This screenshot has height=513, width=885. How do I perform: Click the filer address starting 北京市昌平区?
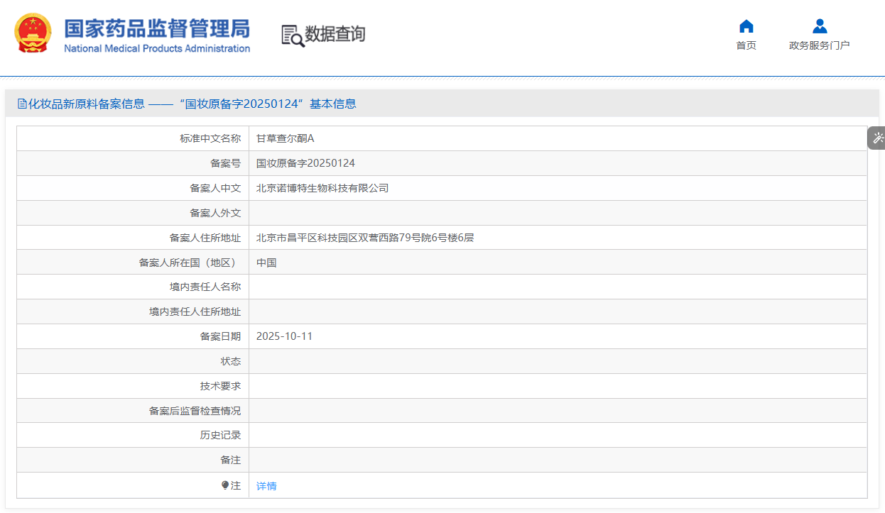364,238
